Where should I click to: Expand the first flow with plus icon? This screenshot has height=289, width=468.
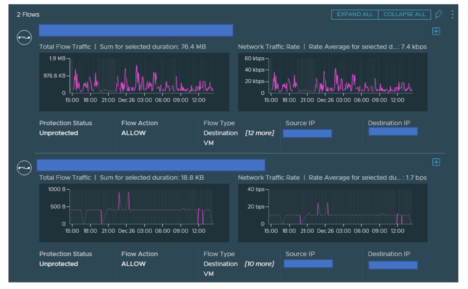tap(436, 32)
